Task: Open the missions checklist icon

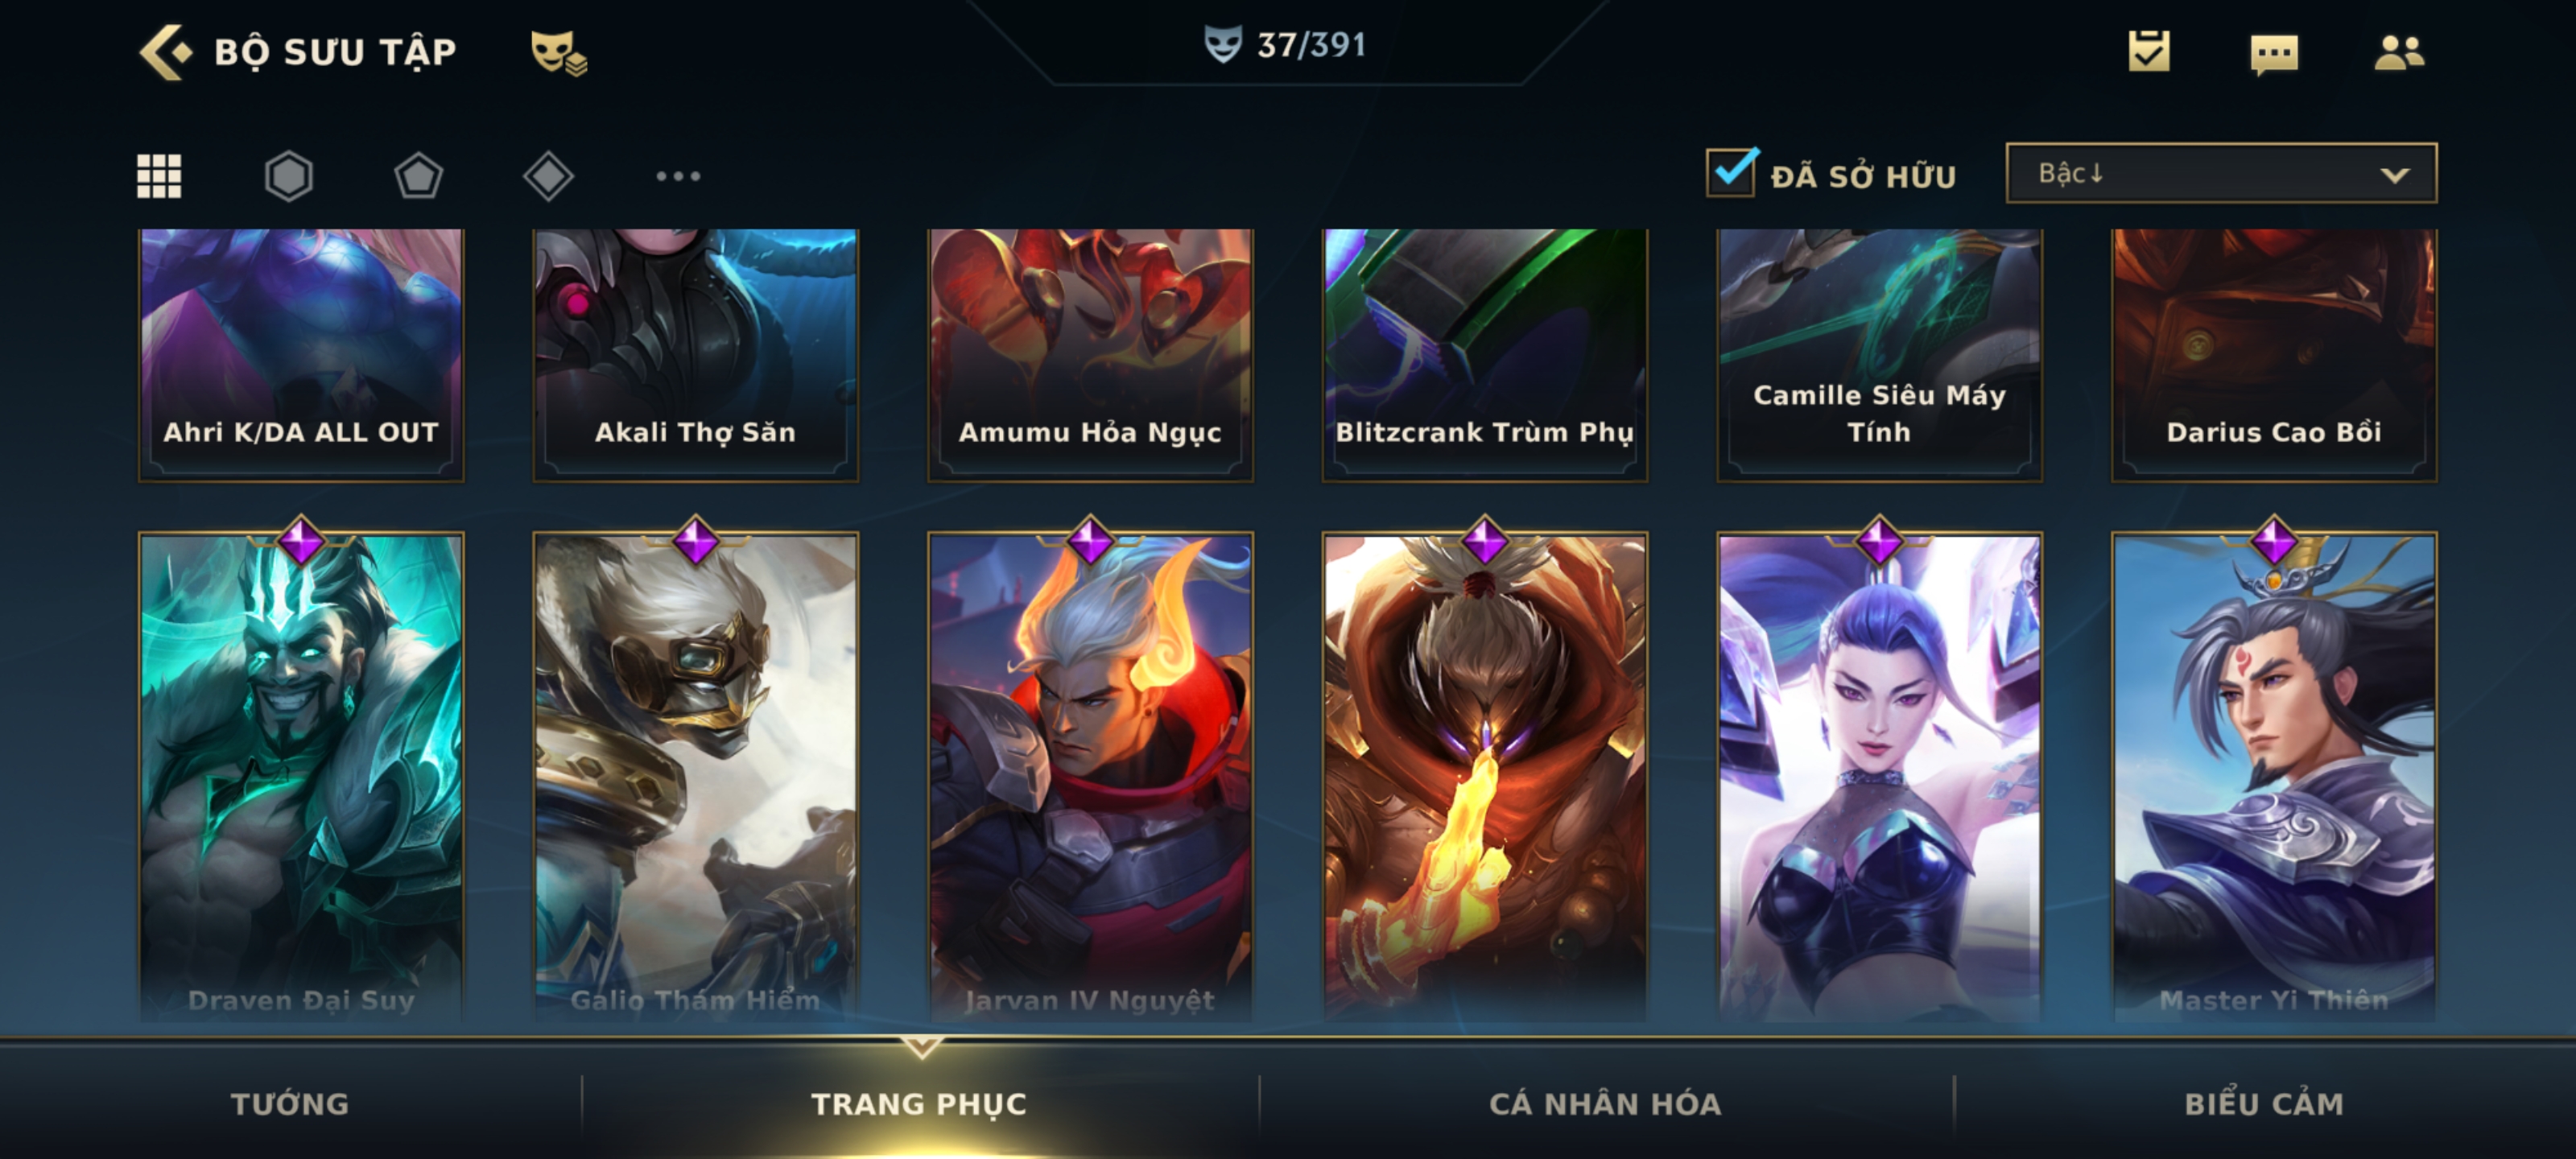Action: coord(2149,51)
